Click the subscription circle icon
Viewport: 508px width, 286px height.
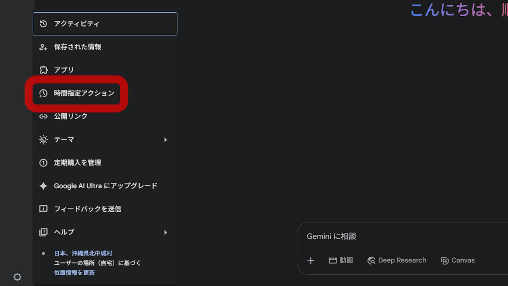[43, 162]
